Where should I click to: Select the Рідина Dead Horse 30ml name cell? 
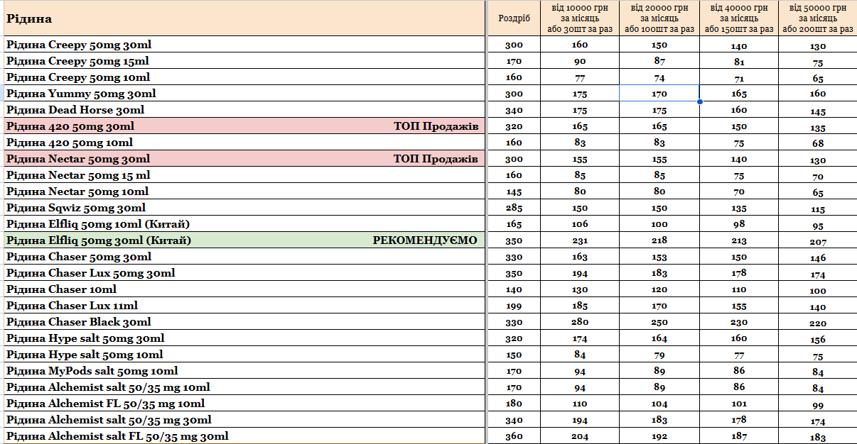point(75,110)
